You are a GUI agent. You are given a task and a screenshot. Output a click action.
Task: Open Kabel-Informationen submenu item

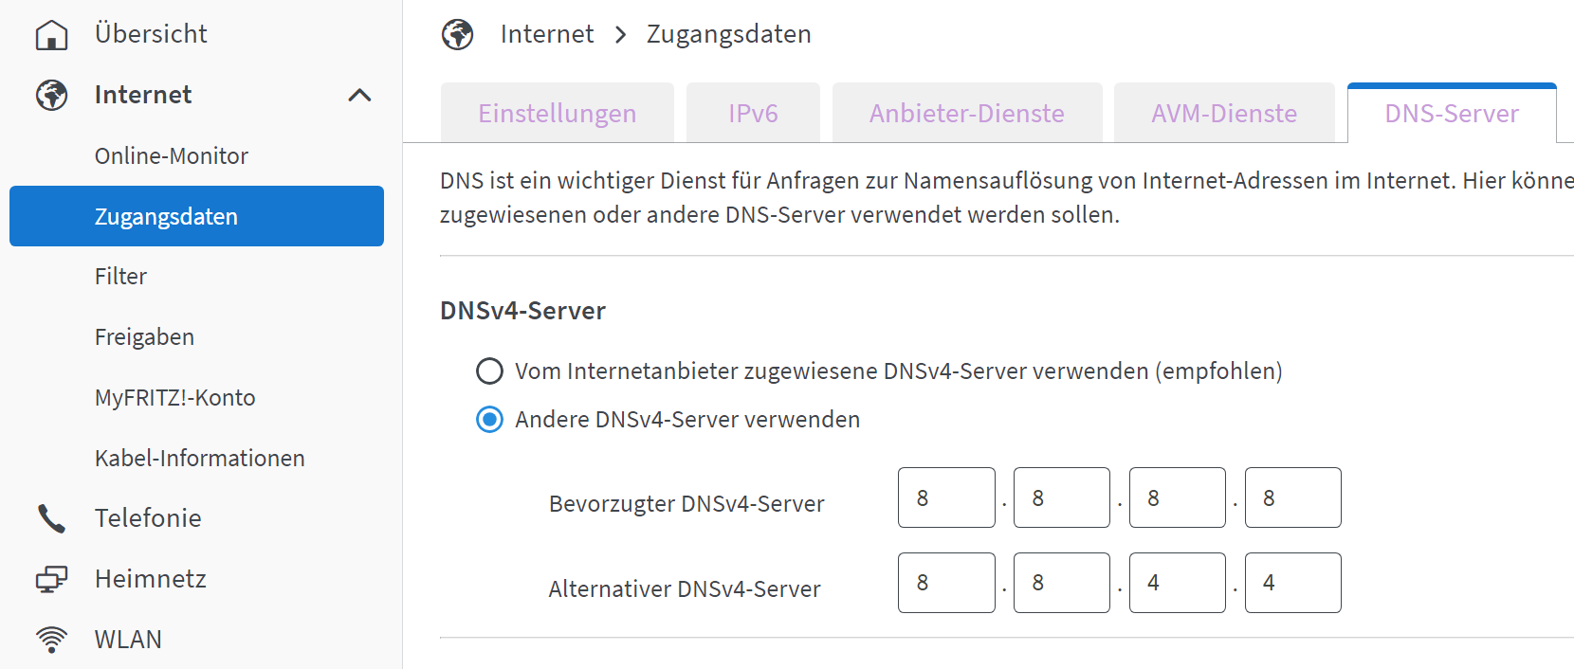tap(200, 459)
